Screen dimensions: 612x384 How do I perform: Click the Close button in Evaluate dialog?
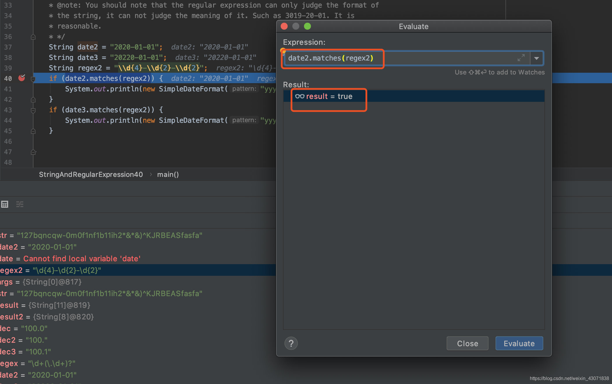pos(467,344)
